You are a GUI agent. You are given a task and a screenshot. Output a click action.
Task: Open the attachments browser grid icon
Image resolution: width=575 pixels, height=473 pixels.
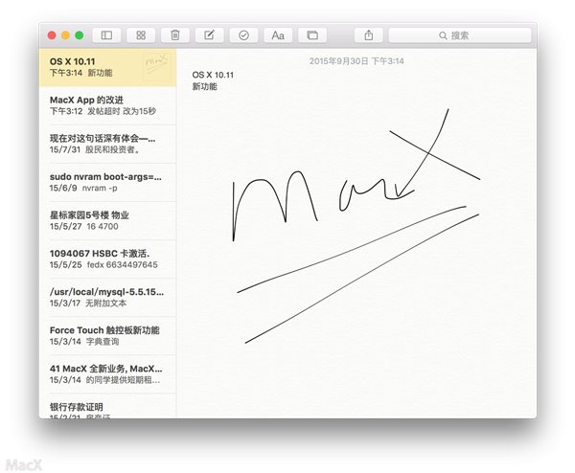point(141,35)
